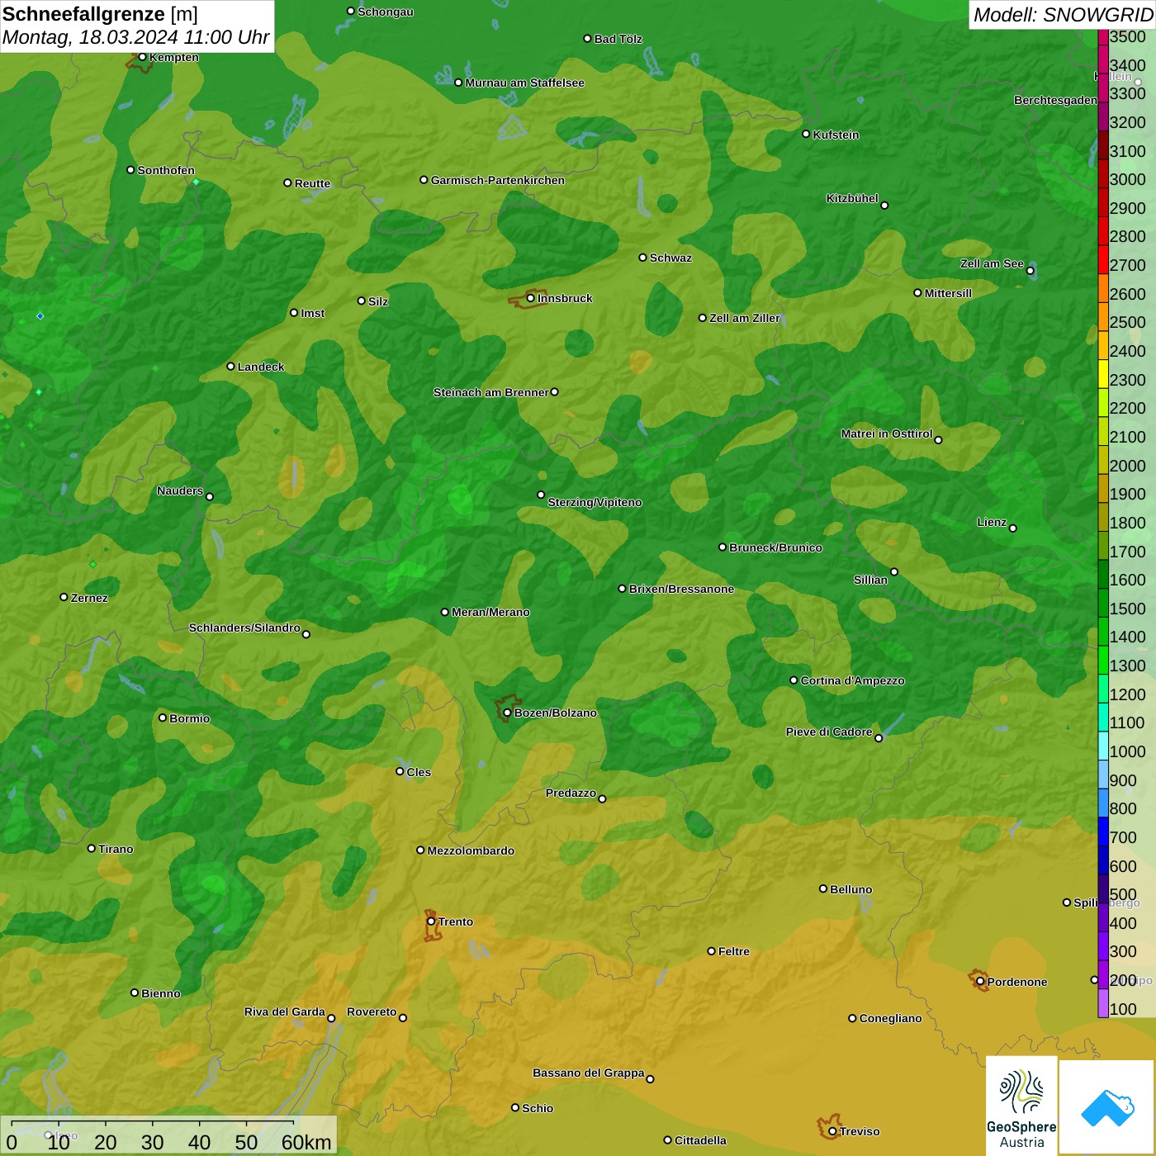Click the blue mountain cloud logo
This screenshot has width=1156, height=1156.
[x=1106, y=1106]
